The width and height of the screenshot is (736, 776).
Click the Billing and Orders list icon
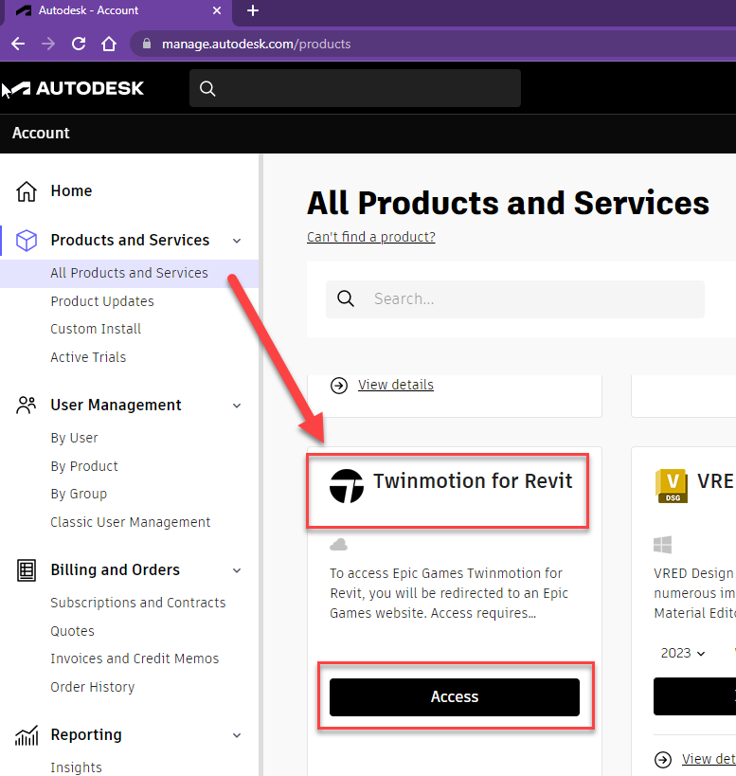click(27, 570)
